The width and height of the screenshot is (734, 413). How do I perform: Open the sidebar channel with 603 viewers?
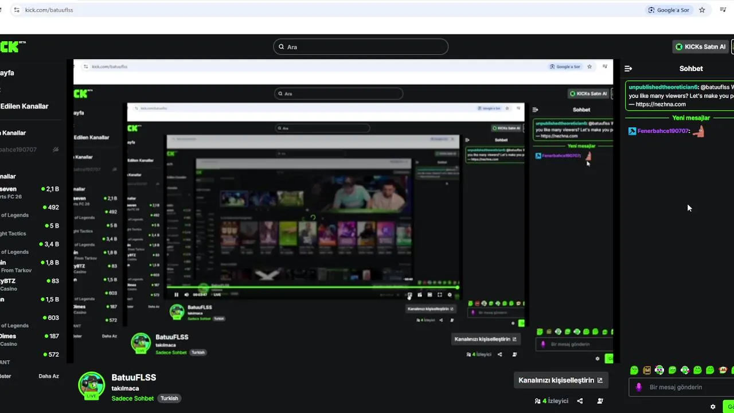pos(30,321)
